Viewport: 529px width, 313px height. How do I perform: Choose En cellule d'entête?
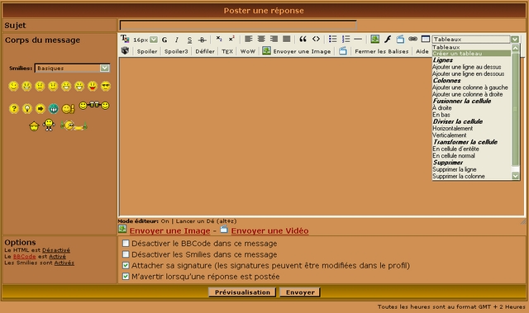point(455,149)
